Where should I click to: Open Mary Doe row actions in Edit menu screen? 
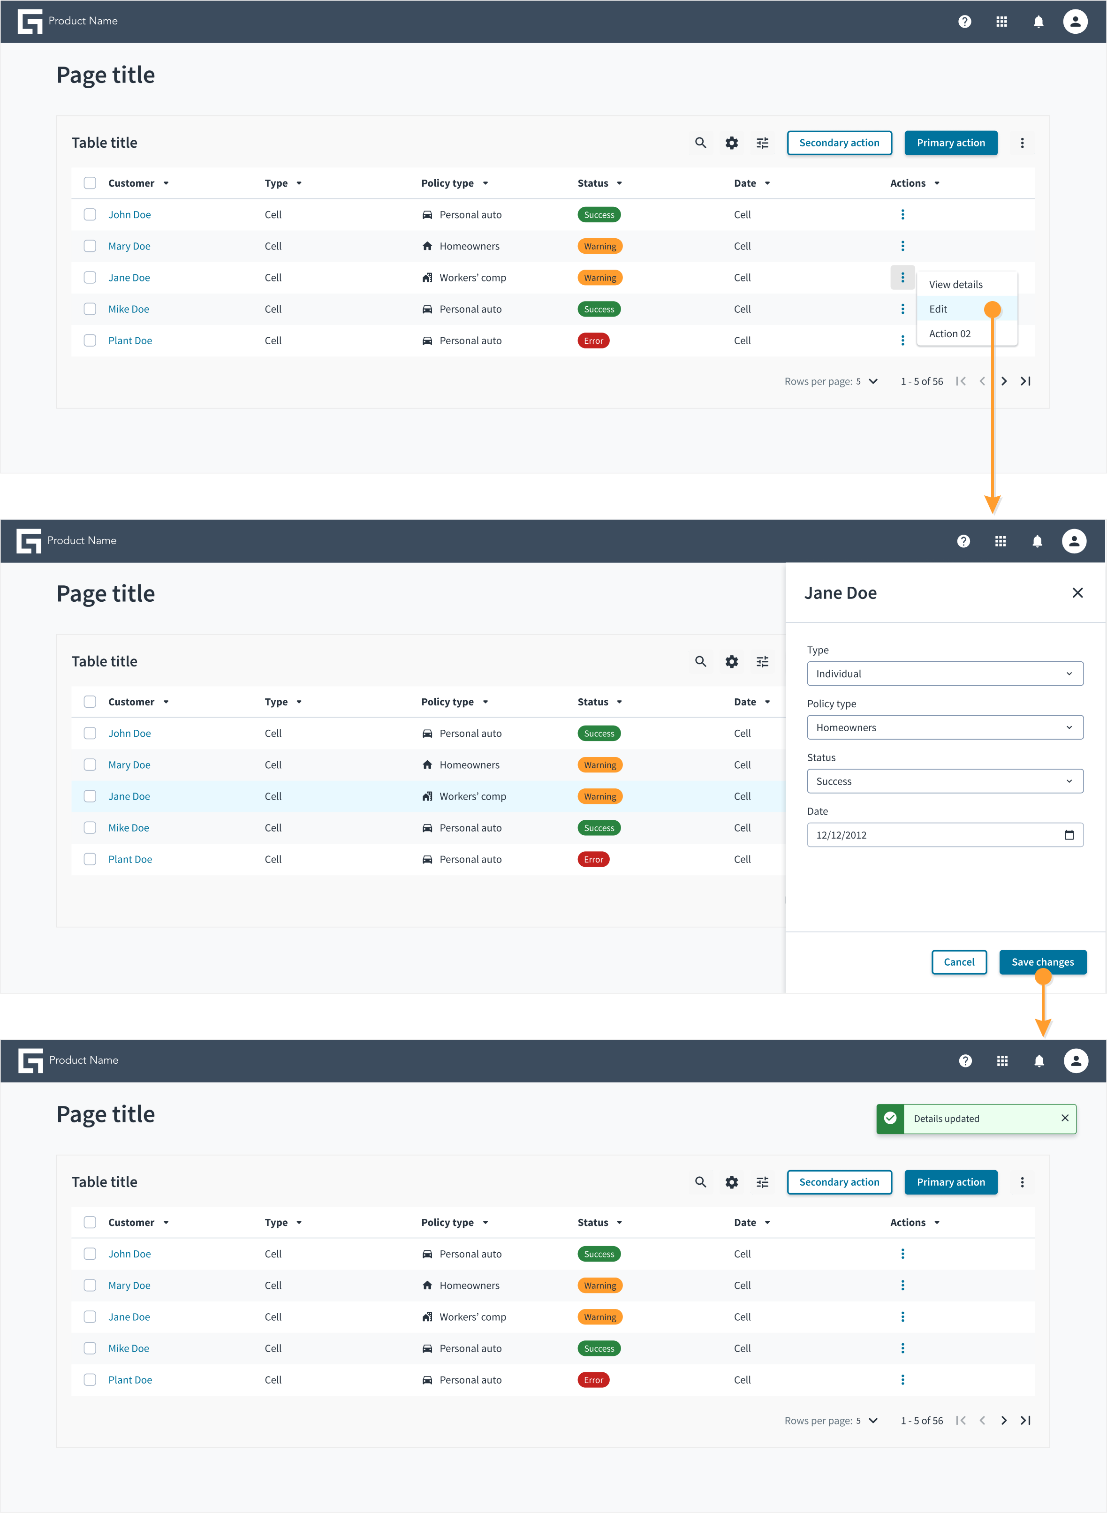pos(902,246)
